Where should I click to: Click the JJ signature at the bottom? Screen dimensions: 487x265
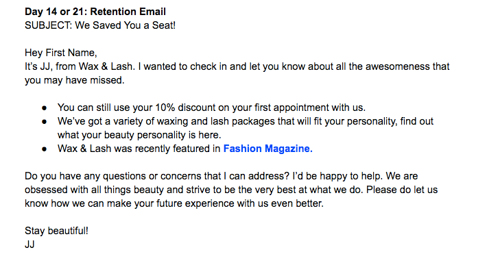point(29,244)
